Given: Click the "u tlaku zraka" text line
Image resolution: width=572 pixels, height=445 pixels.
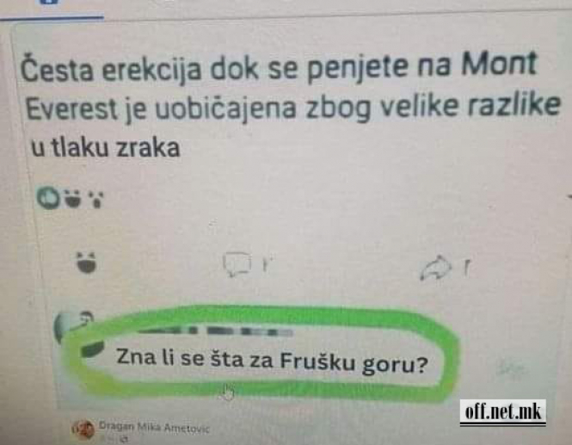Looking at the screenshot, I should click(x=105, y=148).
